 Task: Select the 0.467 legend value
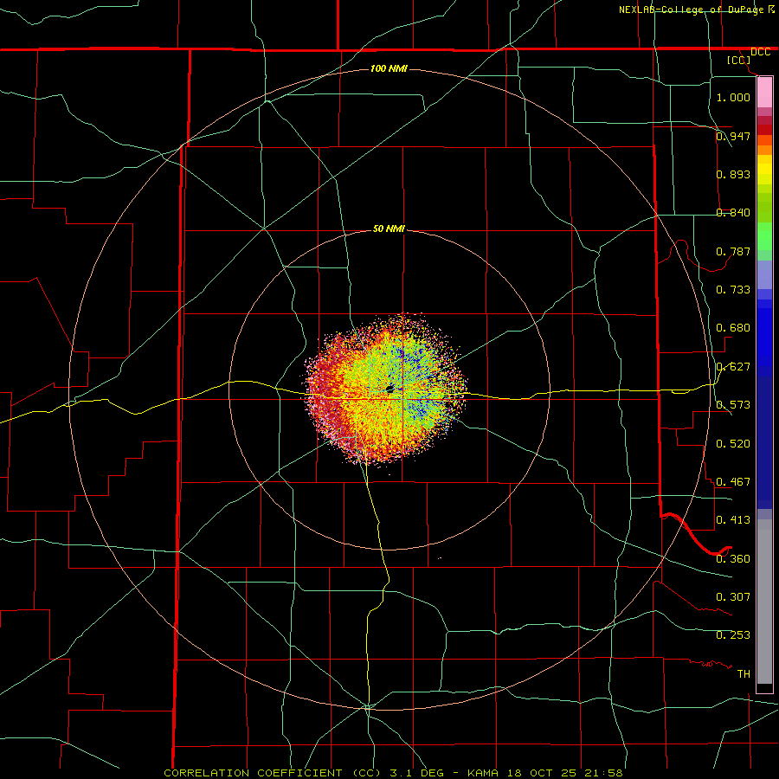(733, 482)
